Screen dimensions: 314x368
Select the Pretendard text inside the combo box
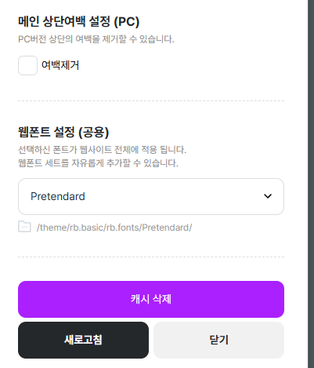(58, 196)
